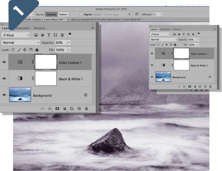Screen dimensions: 222x171
Task: Click the lock position move icon
Action: point(25,50)
